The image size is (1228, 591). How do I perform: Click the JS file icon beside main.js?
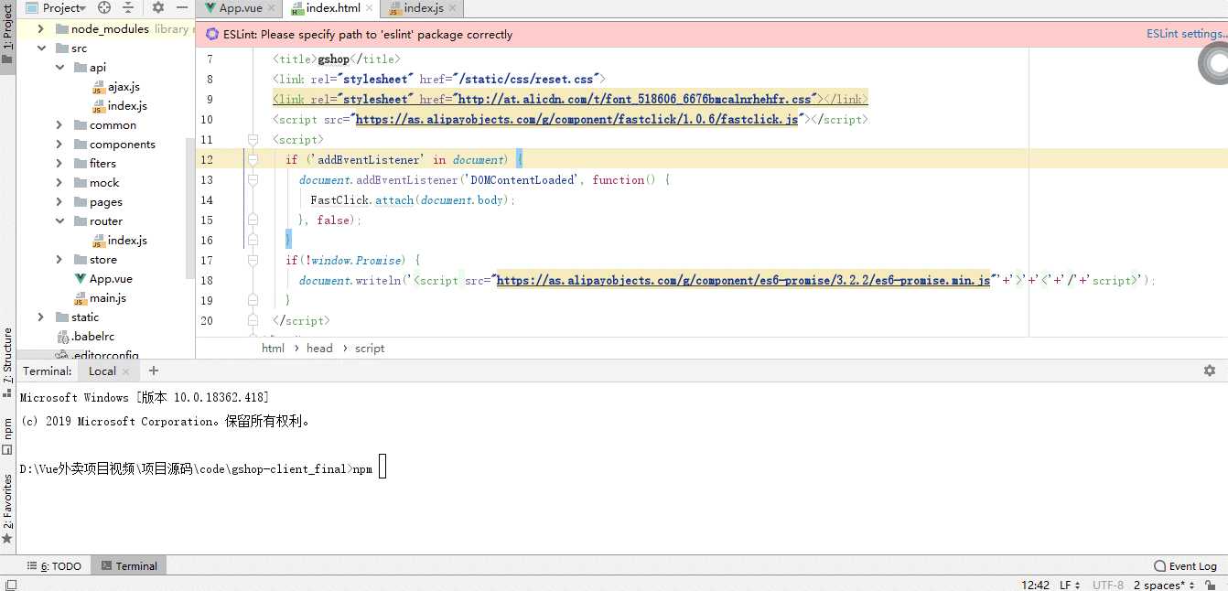(81, 299)
